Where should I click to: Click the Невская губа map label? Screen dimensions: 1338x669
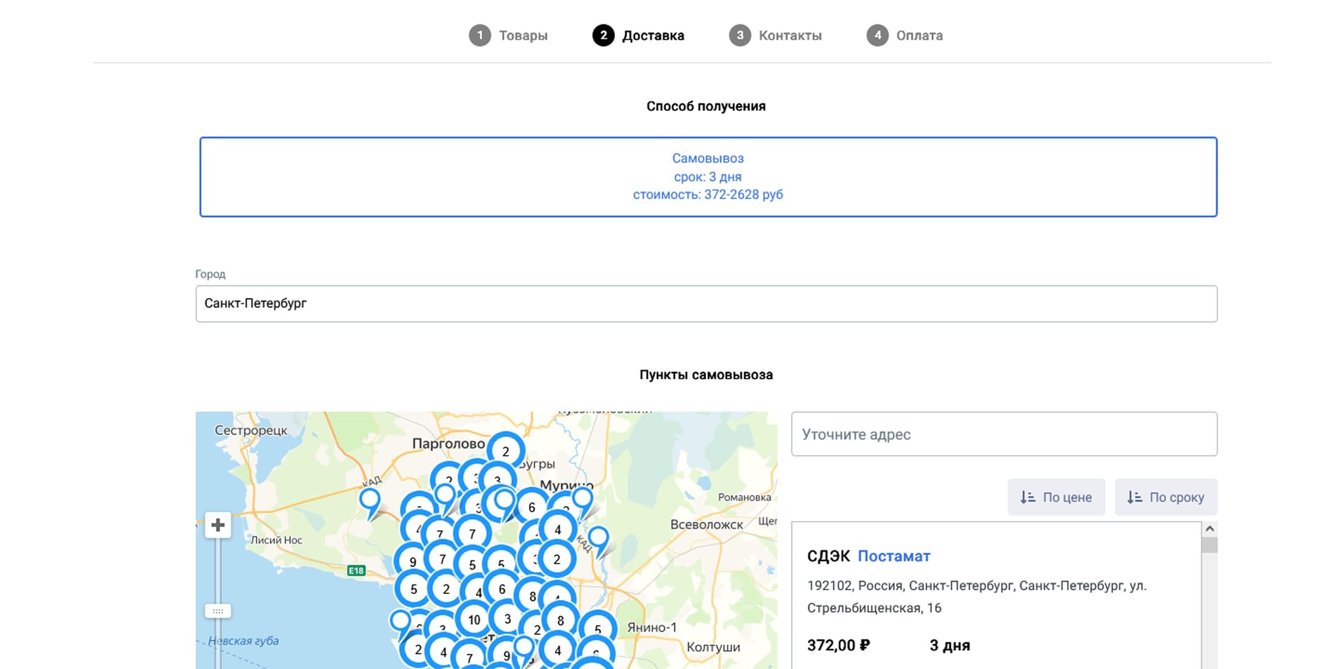pos(243,641)
